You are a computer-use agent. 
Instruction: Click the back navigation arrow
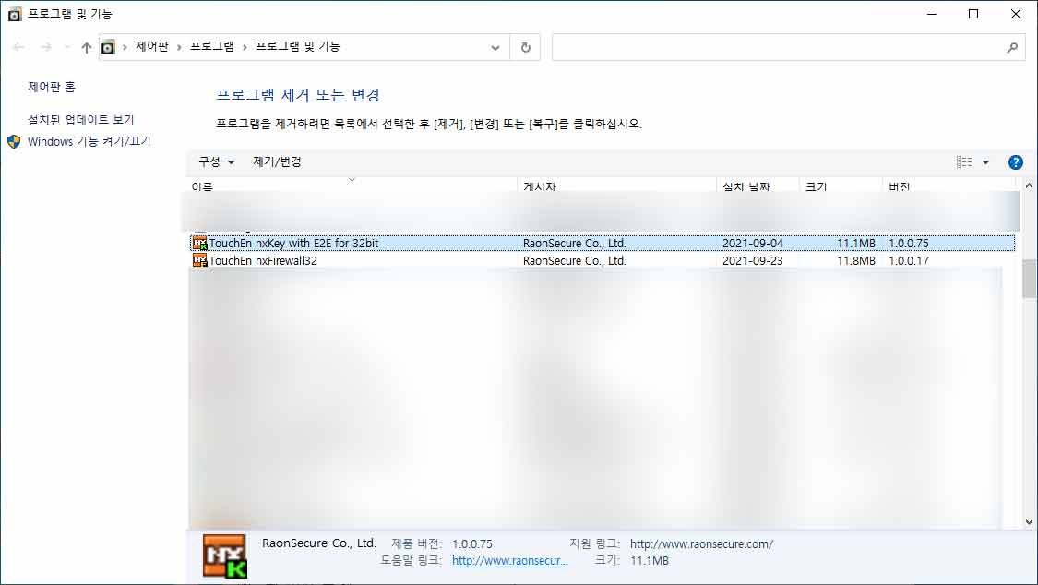18,47
